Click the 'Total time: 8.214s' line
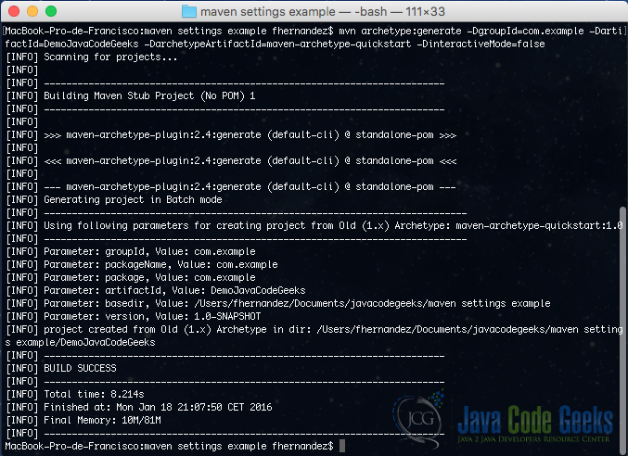Image resolution: width=628 pixels, height=456 pixels. coord(75,395)
